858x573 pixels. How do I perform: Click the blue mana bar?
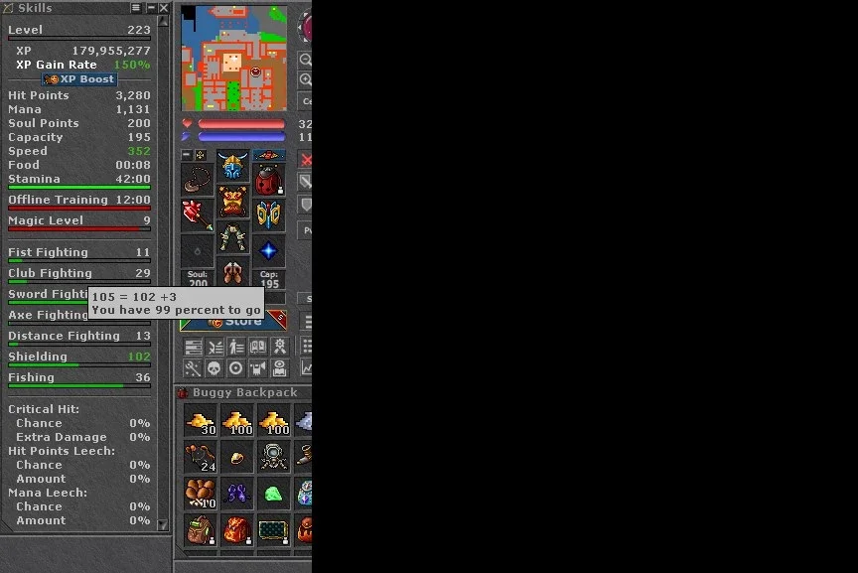pyautogui.click(x=241, y=137)
